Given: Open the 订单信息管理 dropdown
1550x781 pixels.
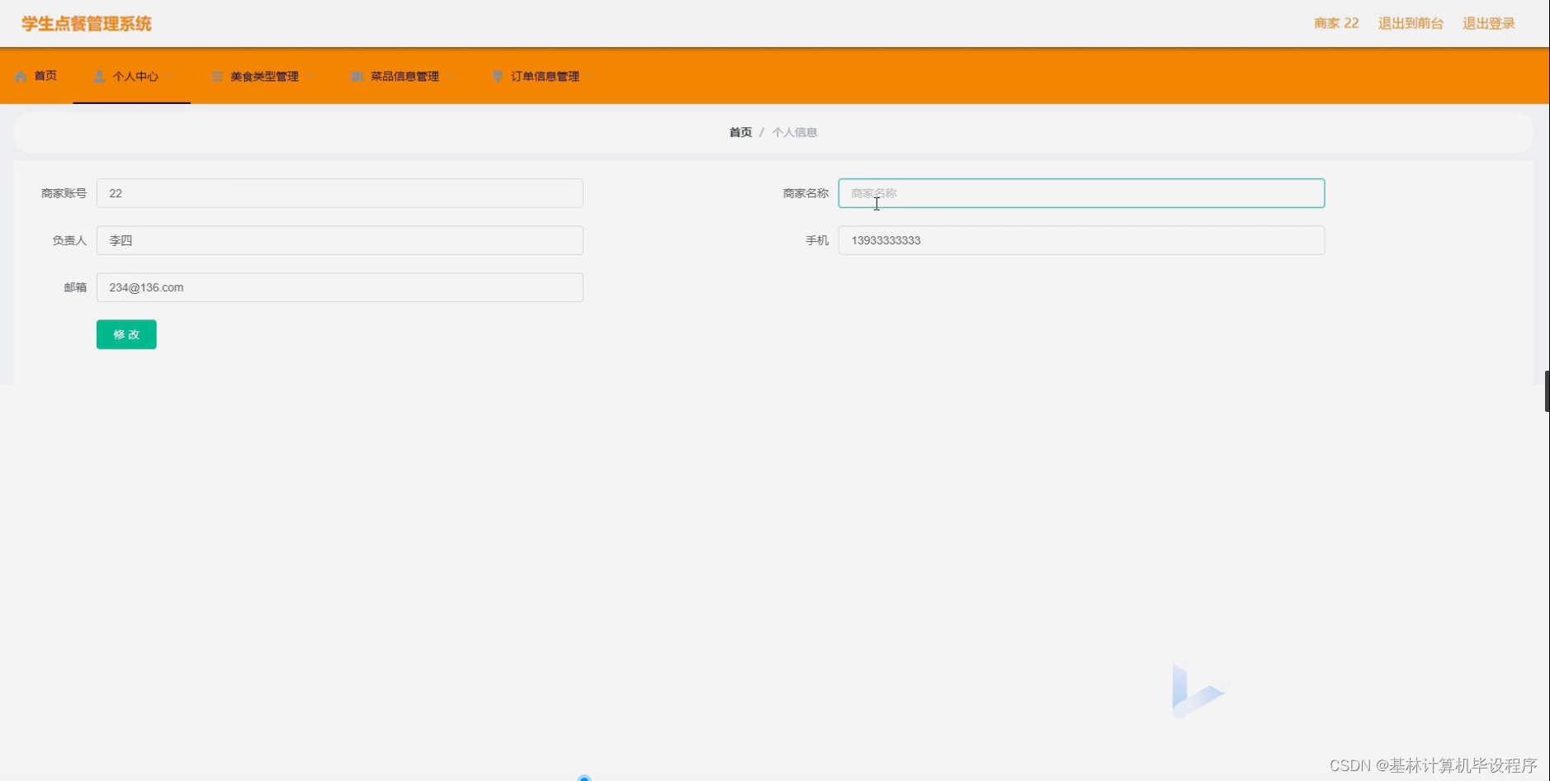Looking at the screenshot, I should coord(591,76).
